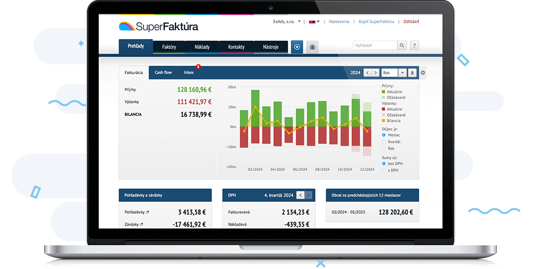Click the blue plus add-new icon
This screenshot has width=540, height=269.
(x=297, y=47)
